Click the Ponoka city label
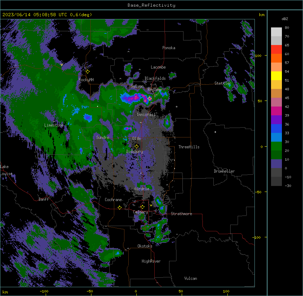 coord(169,48)
